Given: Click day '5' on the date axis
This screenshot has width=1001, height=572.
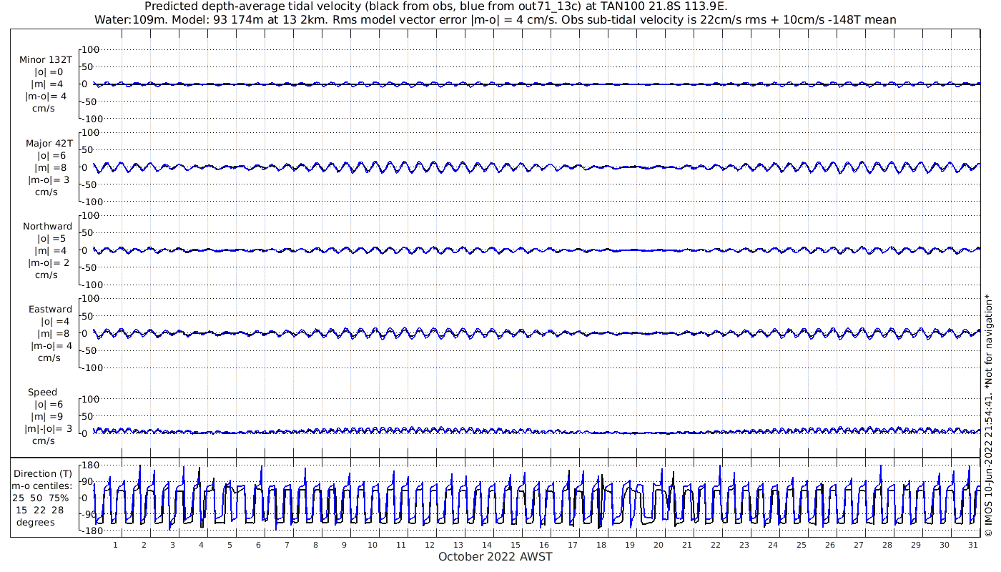Looking at the screenshot, I should tap(230, 545).
